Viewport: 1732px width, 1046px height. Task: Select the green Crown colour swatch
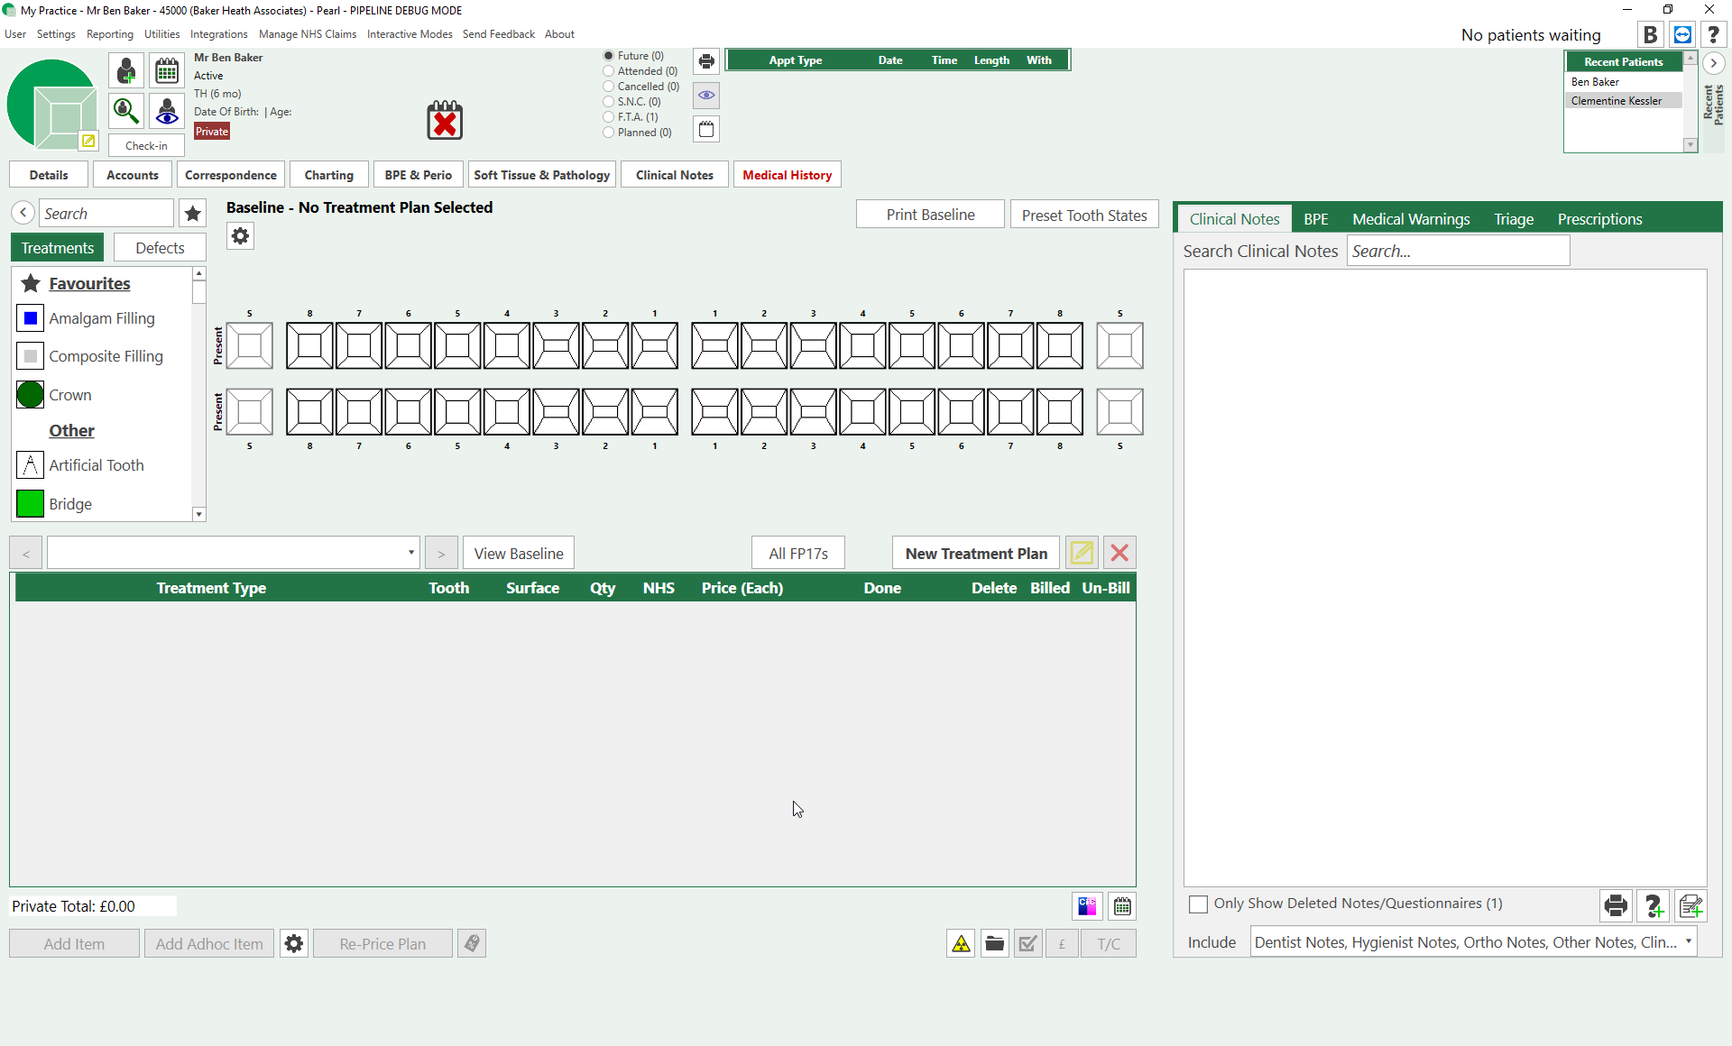click(x=30, y=395)
